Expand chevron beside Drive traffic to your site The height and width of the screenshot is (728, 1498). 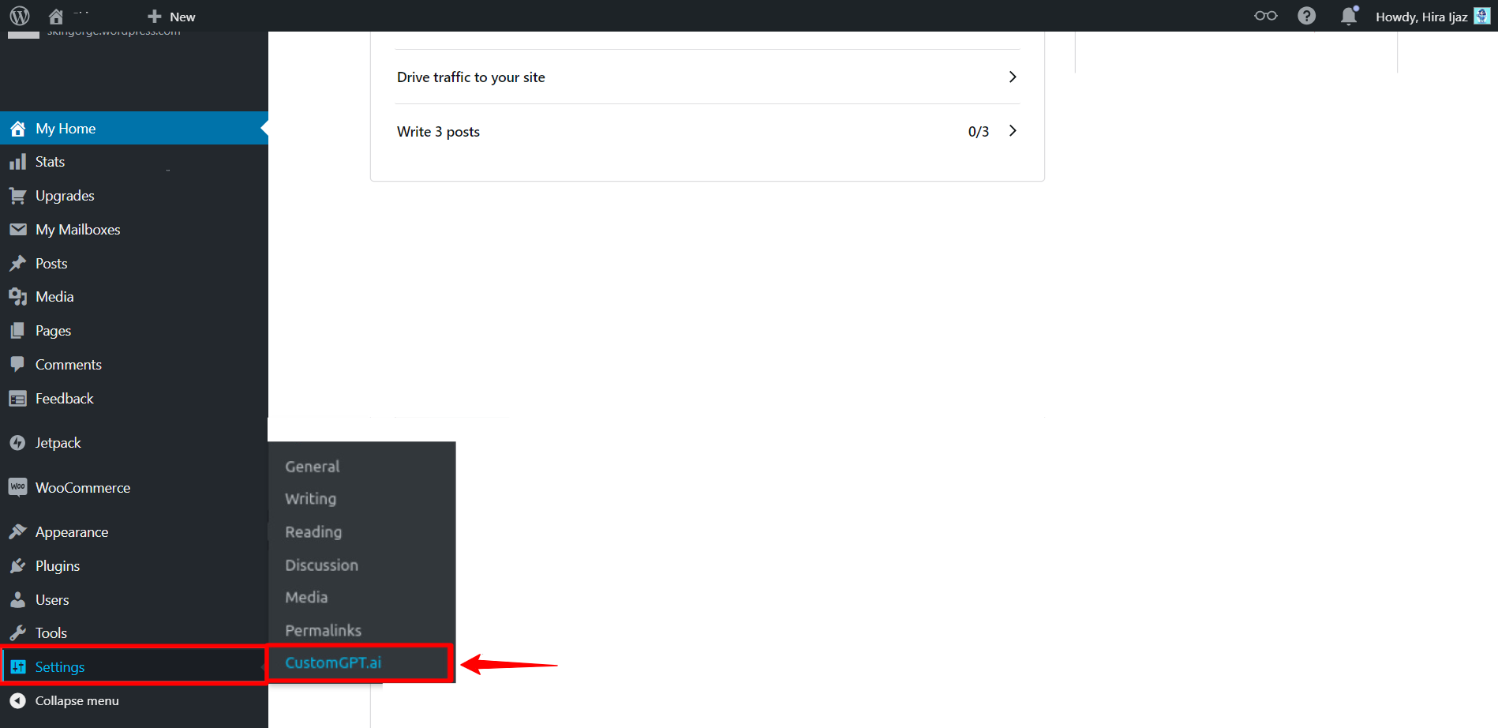1013,77
